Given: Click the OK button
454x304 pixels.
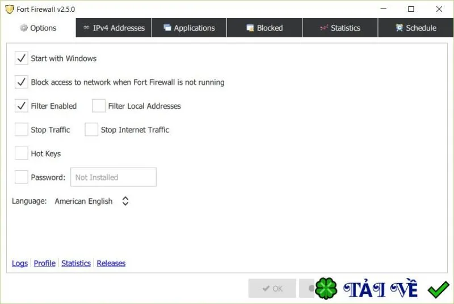Looking at the screenshot, I should [x=272, y=288].
